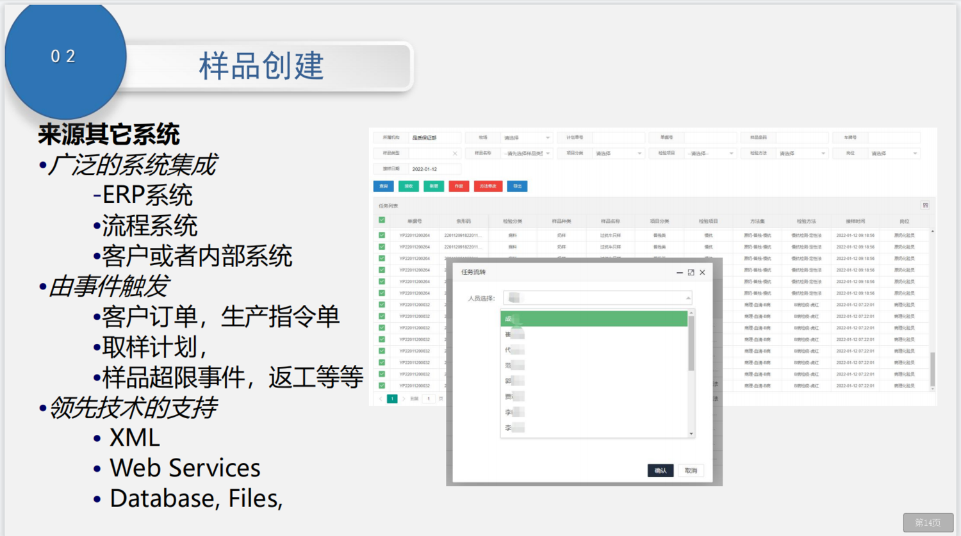The width and height of the screenshot is (961, 536).
Task: Focus the 车牌号 input field
Action: 894,138
